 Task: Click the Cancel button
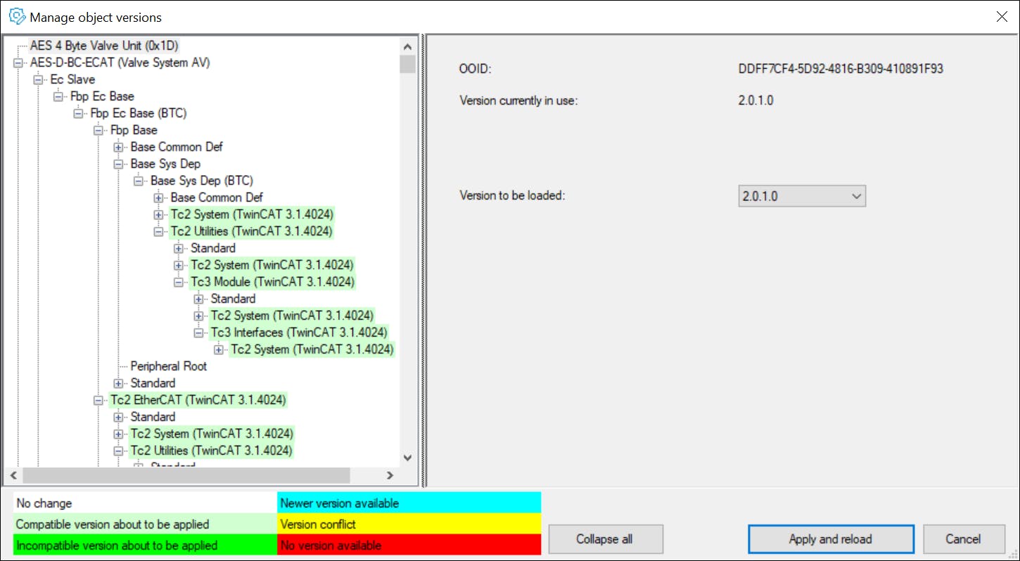[962, 539]
